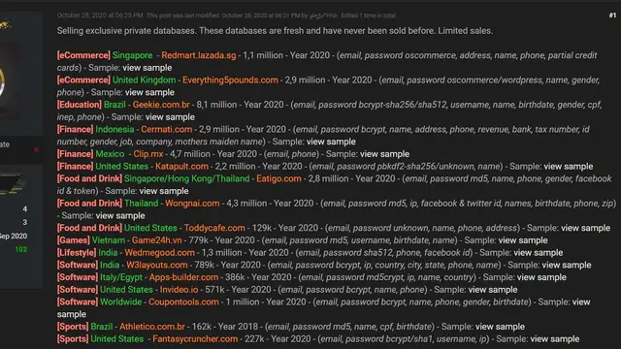Open view sample link for Invideo.io

tap(493, 290)
